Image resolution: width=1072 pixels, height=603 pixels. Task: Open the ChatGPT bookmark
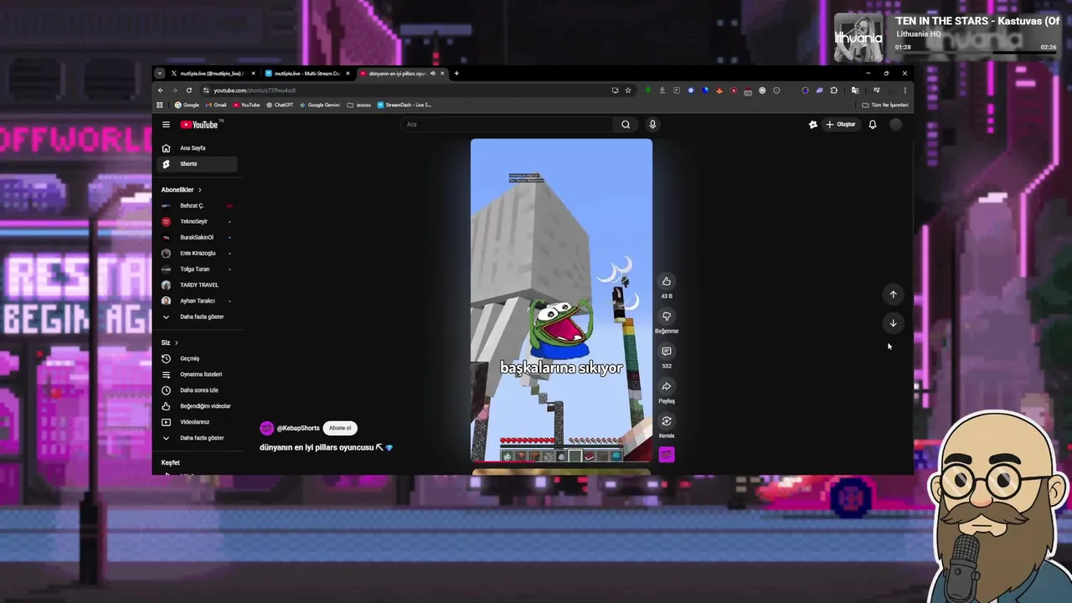[279, 106]
